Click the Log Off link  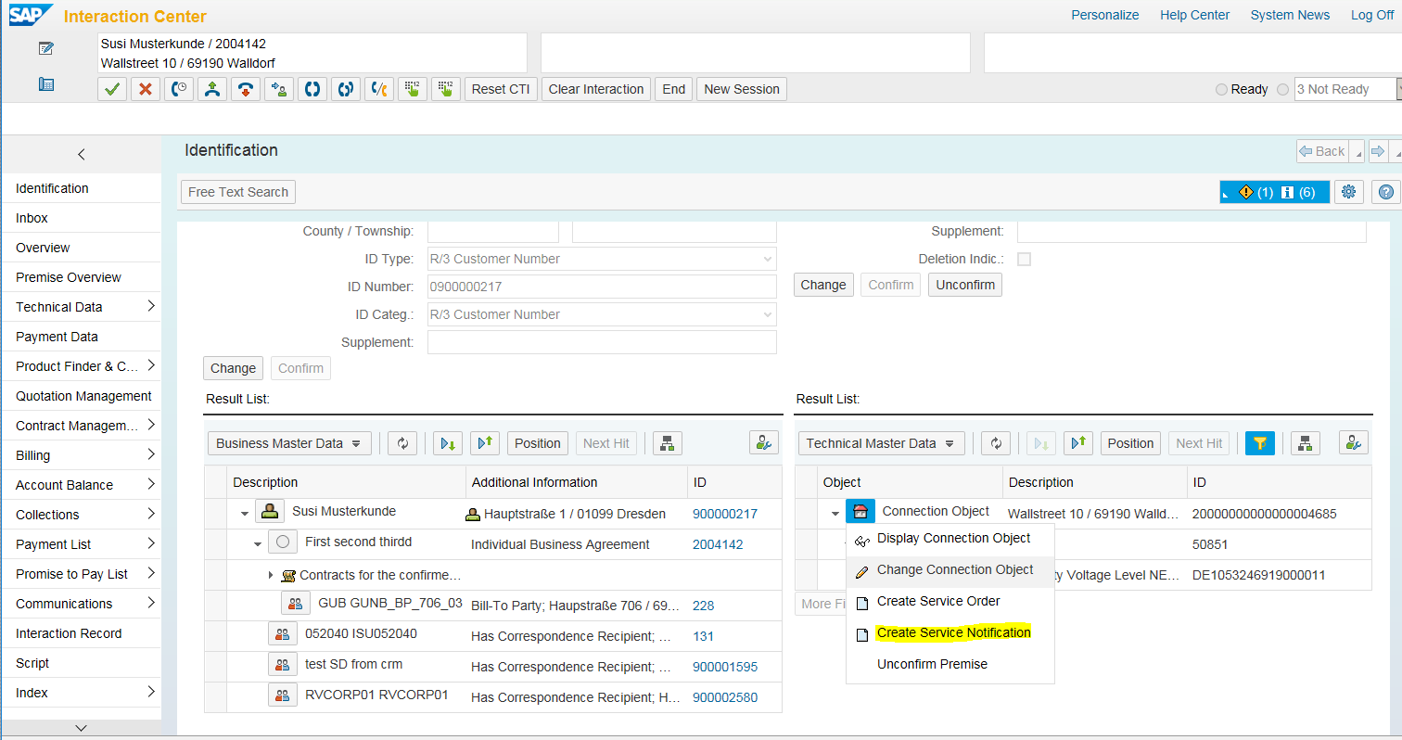point(1372,15)
